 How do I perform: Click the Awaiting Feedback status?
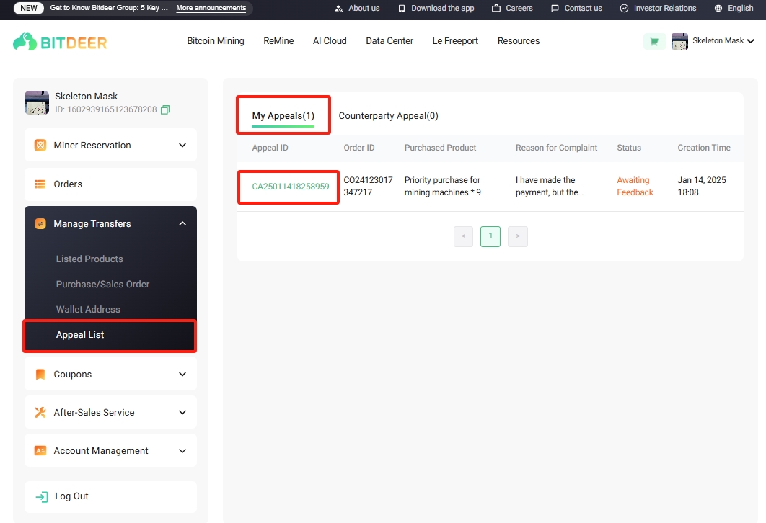[x=635, y=187]
